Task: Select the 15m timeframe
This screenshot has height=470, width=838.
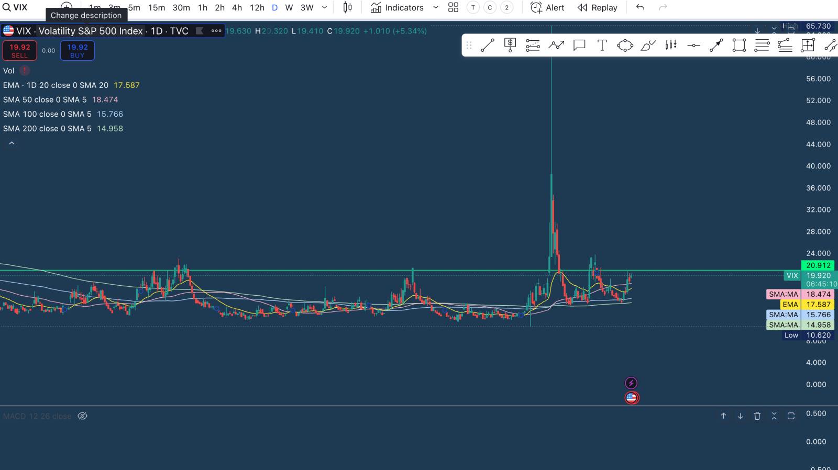Action: [x=157, y=7]
